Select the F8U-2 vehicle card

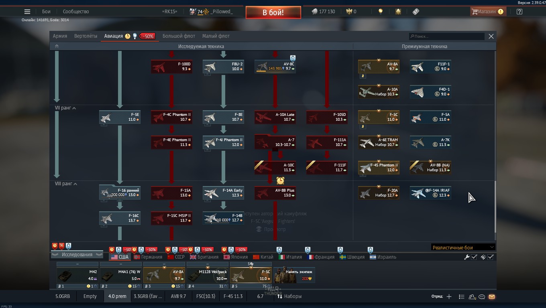[223, 67]
